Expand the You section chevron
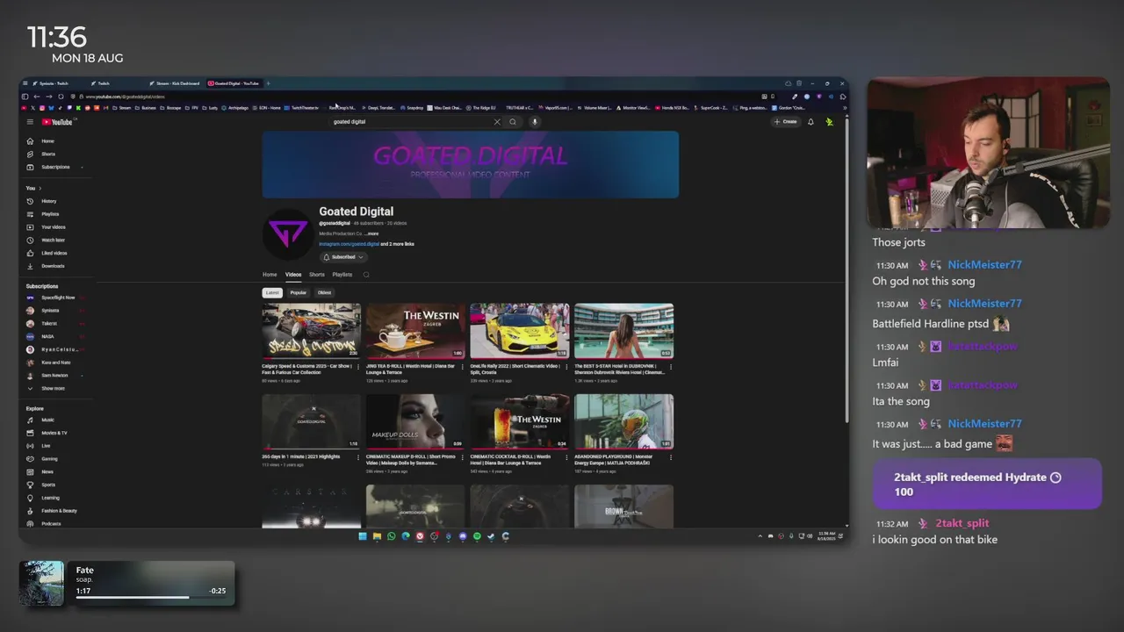 tap(40, 188)
